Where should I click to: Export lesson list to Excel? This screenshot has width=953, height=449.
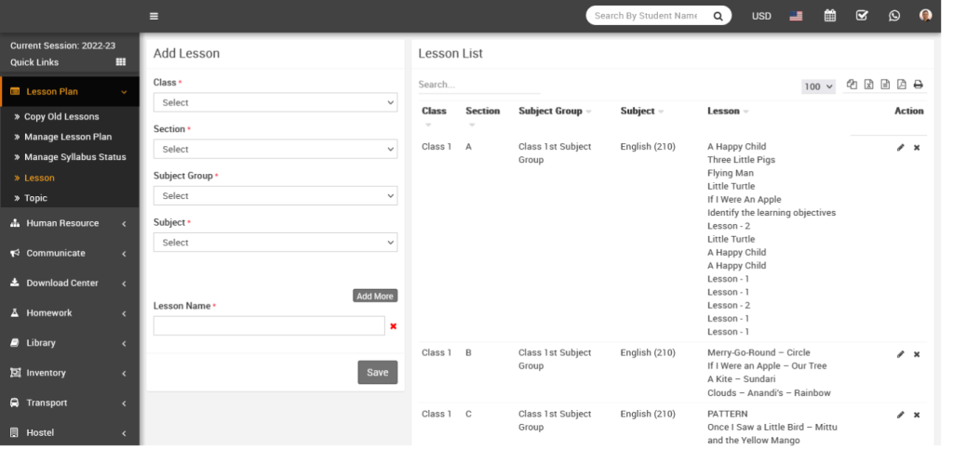coord(868,85)
